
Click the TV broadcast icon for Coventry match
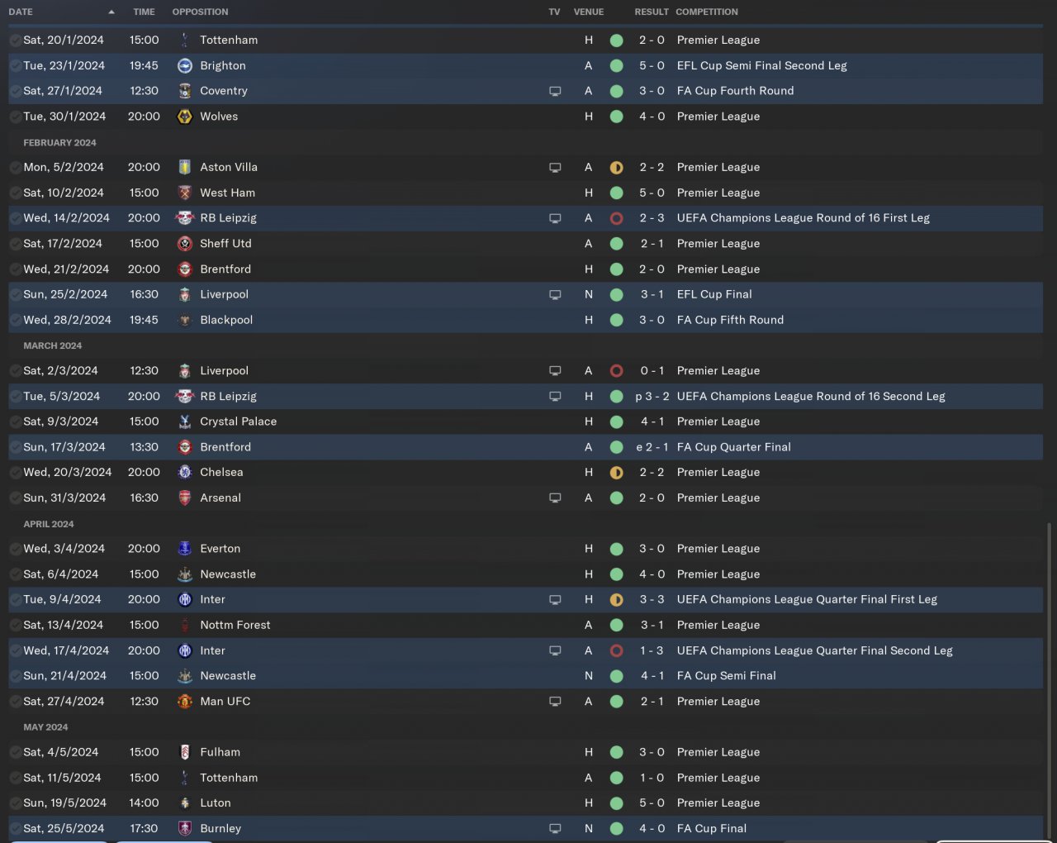(555, 91)
